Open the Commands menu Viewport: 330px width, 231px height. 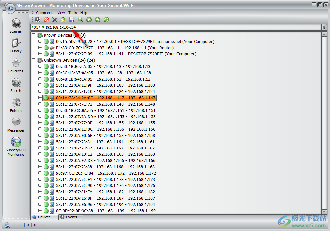coord(45,13)
